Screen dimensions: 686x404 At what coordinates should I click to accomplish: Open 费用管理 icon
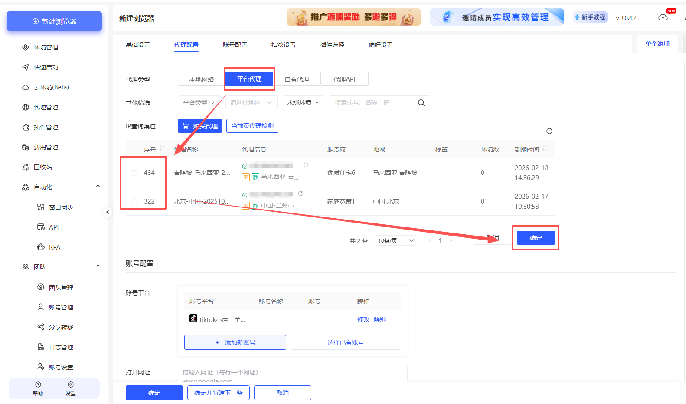tap(26, 147)
